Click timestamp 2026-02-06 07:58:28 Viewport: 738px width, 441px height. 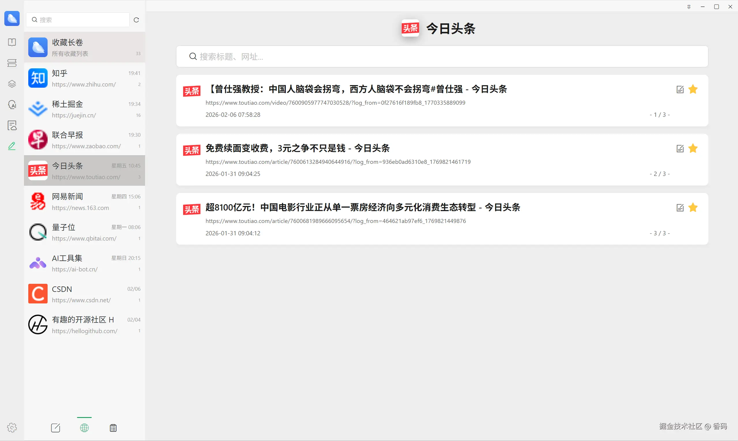point(233,115)
